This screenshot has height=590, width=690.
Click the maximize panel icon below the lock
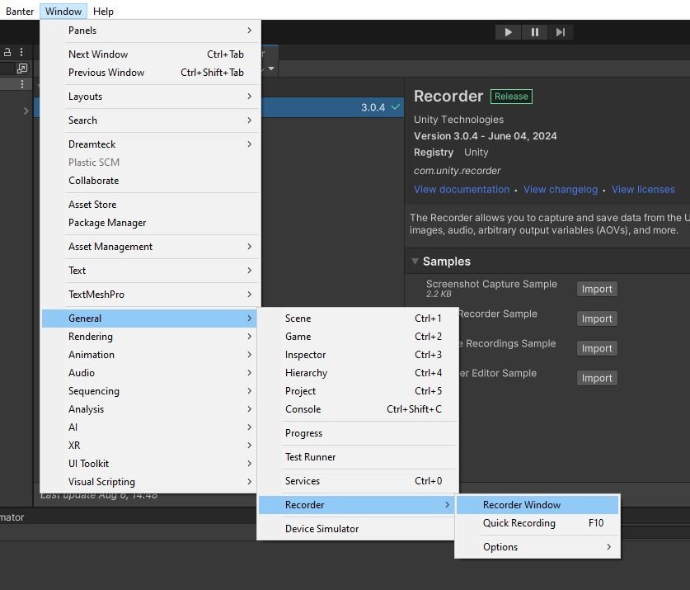tap(21, 68)
